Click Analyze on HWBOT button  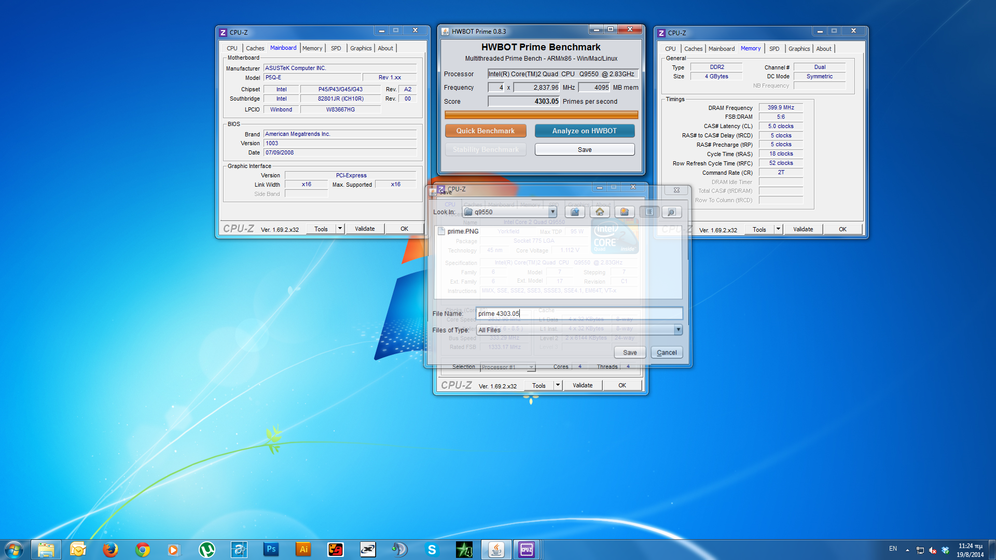pos(585,131)
